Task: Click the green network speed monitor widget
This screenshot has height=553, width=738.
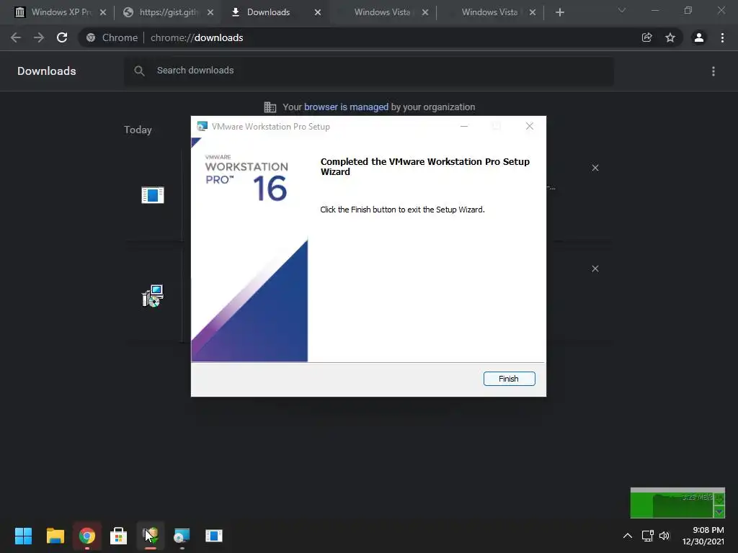Action: point(677,503)
